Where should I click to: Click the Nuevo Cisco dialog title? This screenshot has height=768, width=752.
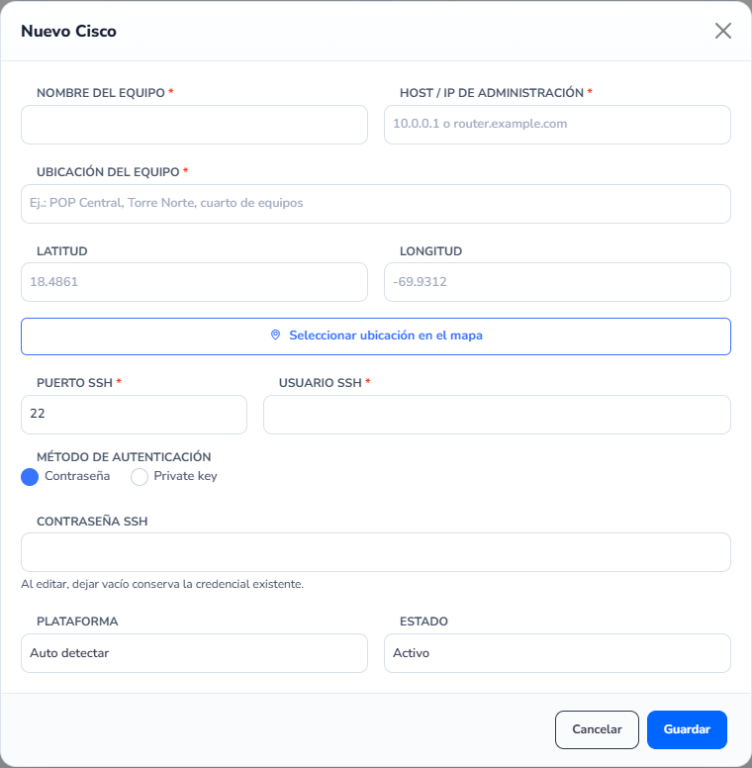click(x=68, y=31)
